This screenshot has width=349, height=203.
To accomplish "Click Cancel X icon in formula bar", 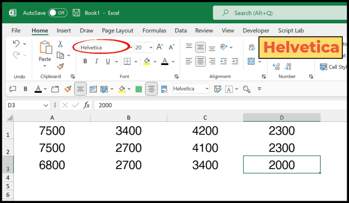I will click(x=65, y=105).
